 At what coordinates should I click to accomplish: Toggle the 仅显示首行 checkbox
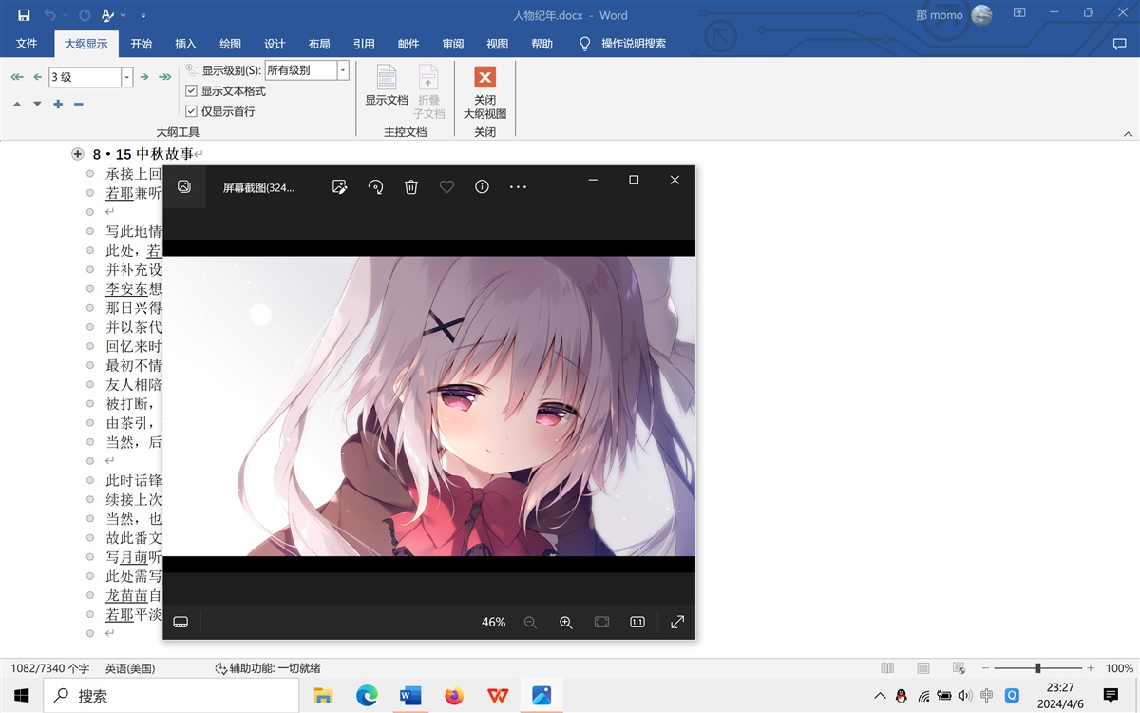point(191,111)
